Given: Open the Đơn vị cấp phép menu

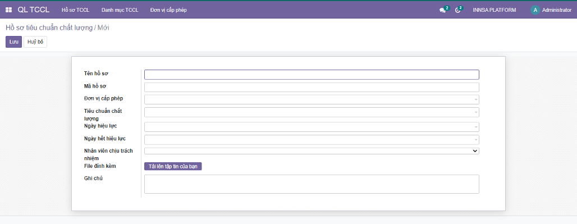Looking at the screenshot, I should pos(168,10).
